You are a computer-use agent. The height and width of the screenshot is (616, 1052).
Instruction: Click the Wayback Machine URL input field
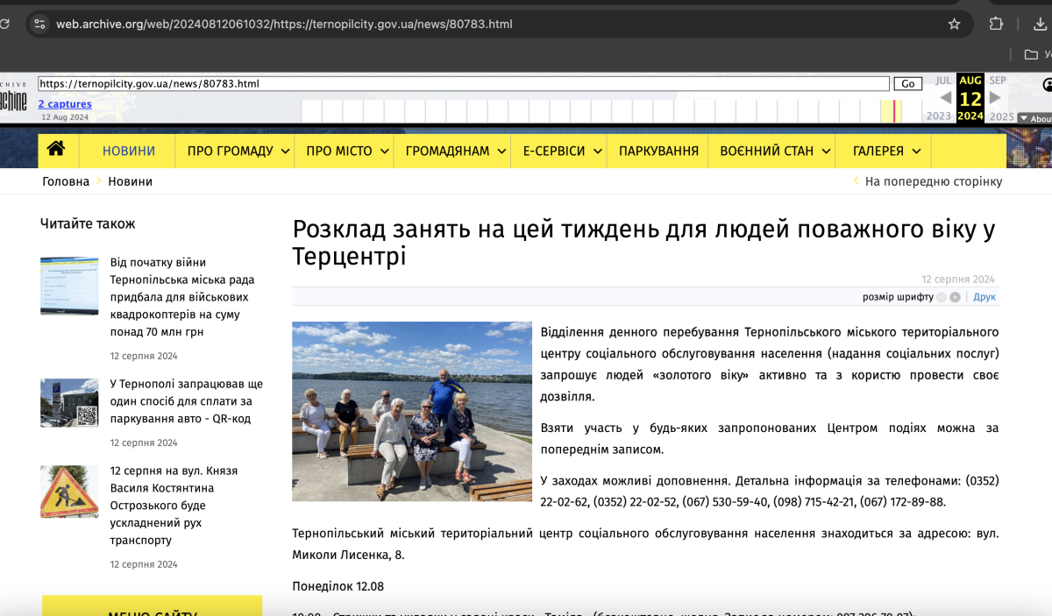coord(463,84)
